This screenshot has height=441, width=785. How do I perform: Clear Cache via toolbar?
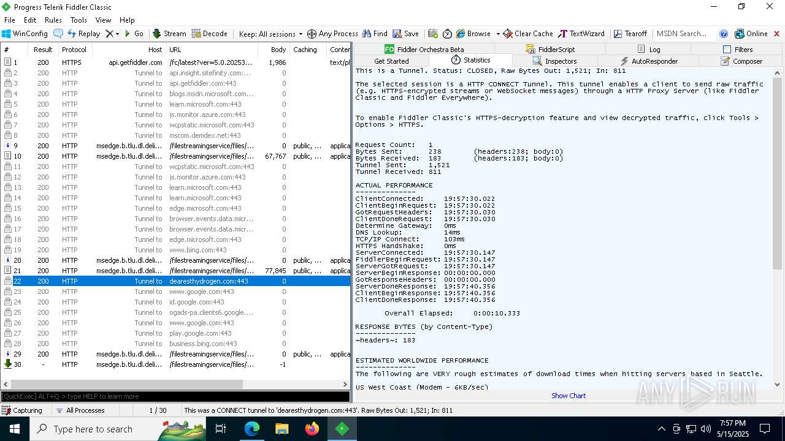tap(528, 34)
